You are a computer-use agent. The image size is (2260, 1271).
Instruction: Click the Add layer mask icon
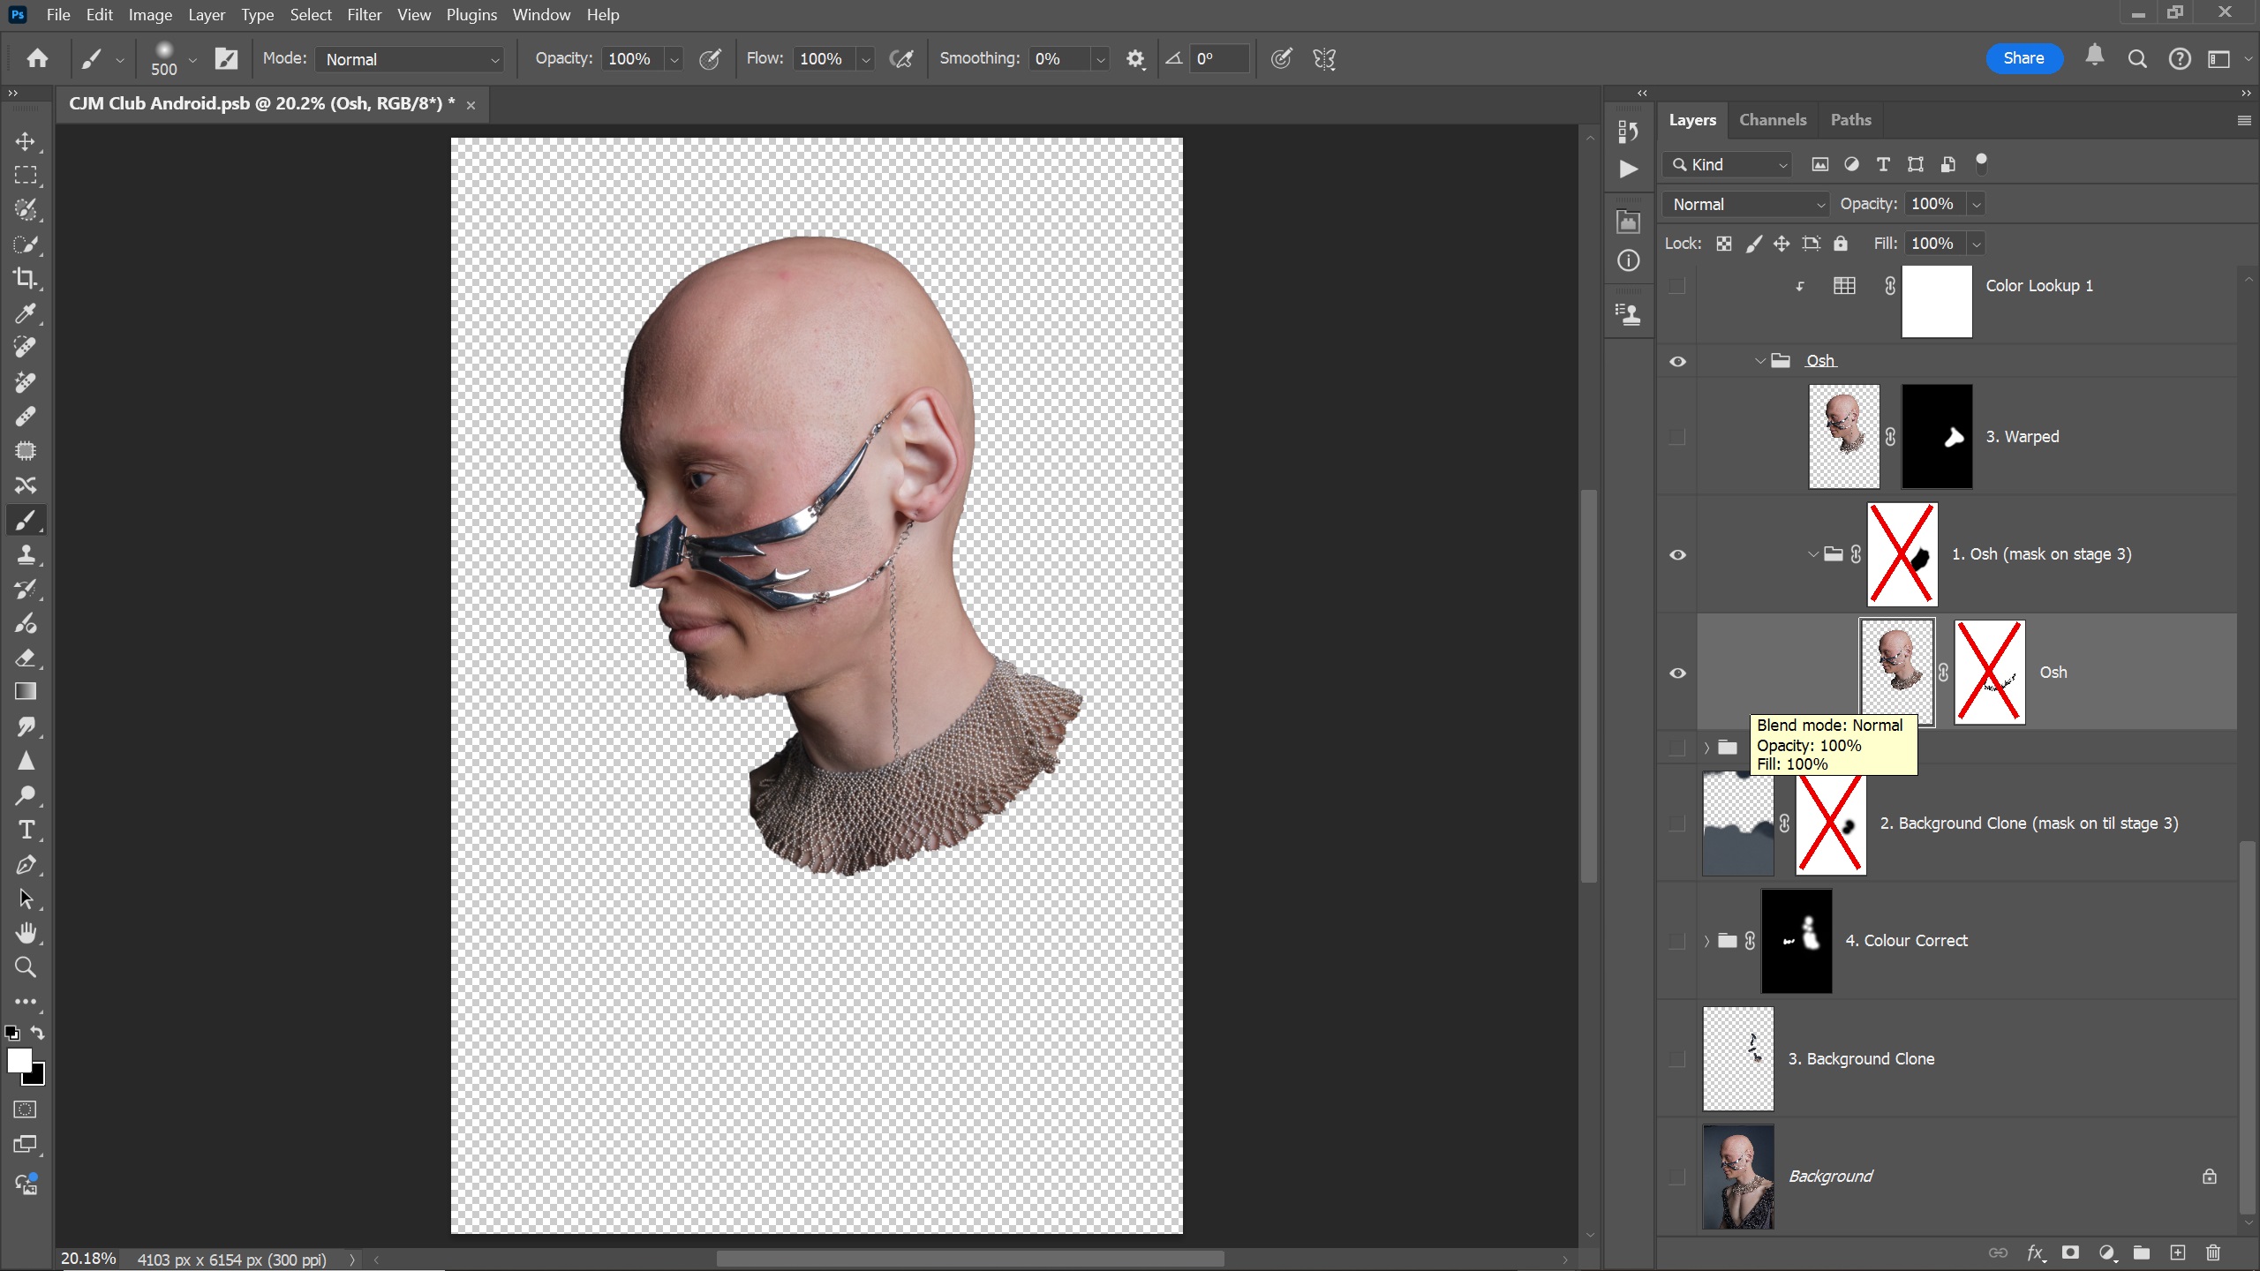[2070, 1252]
